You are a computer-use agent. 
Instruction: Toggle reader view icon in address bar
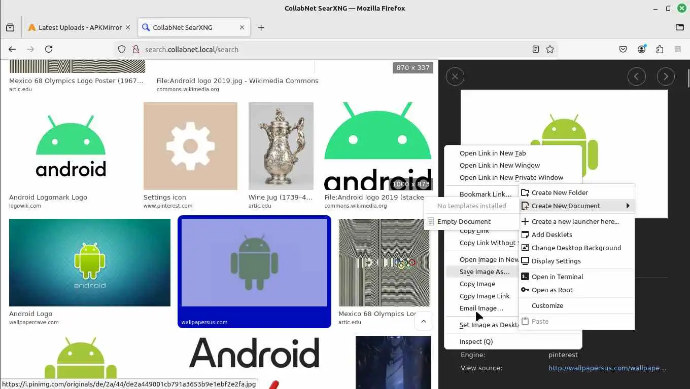(536, 49)
